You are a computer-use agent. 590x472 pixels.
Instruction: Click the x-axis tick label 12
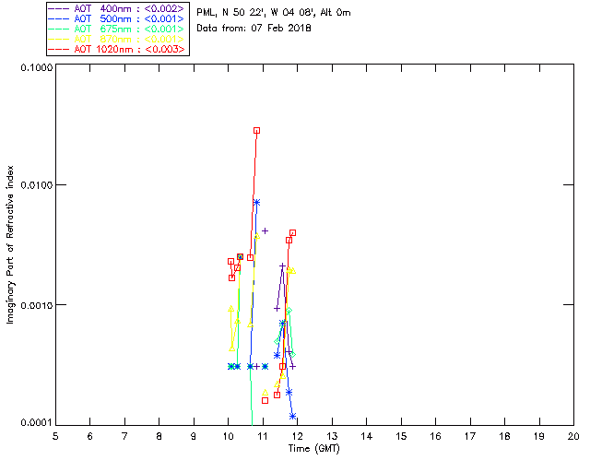[297, 436]
